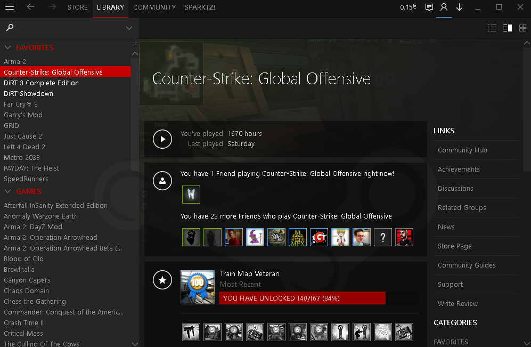531x347 pixels.
Task: Collapse the GAMES section
Action: pyautogui.click(x=8, y=191)
